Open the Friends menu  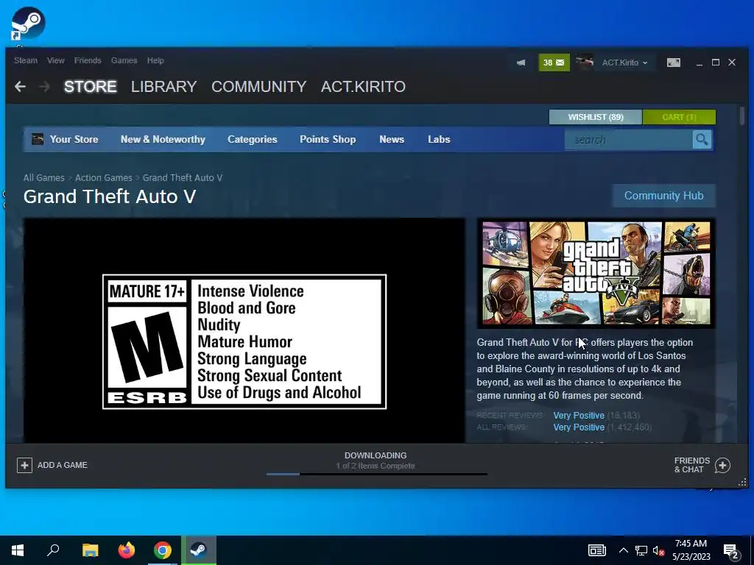tap(88, 60)
